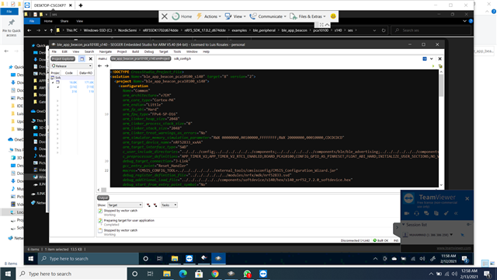Viewport: 497px width, 280px height.
Task: Click the Output panel label
Action: click(x=103, y=198)
